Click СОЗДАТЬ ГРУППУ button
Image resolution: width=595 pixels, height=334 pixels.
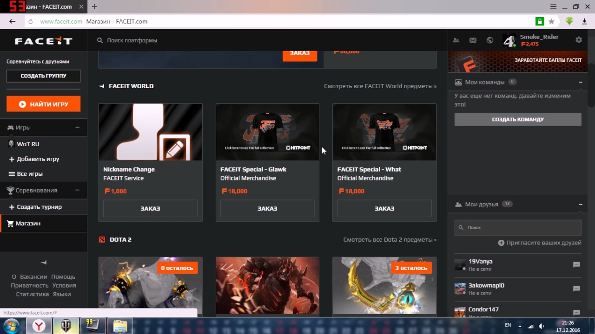43,76
